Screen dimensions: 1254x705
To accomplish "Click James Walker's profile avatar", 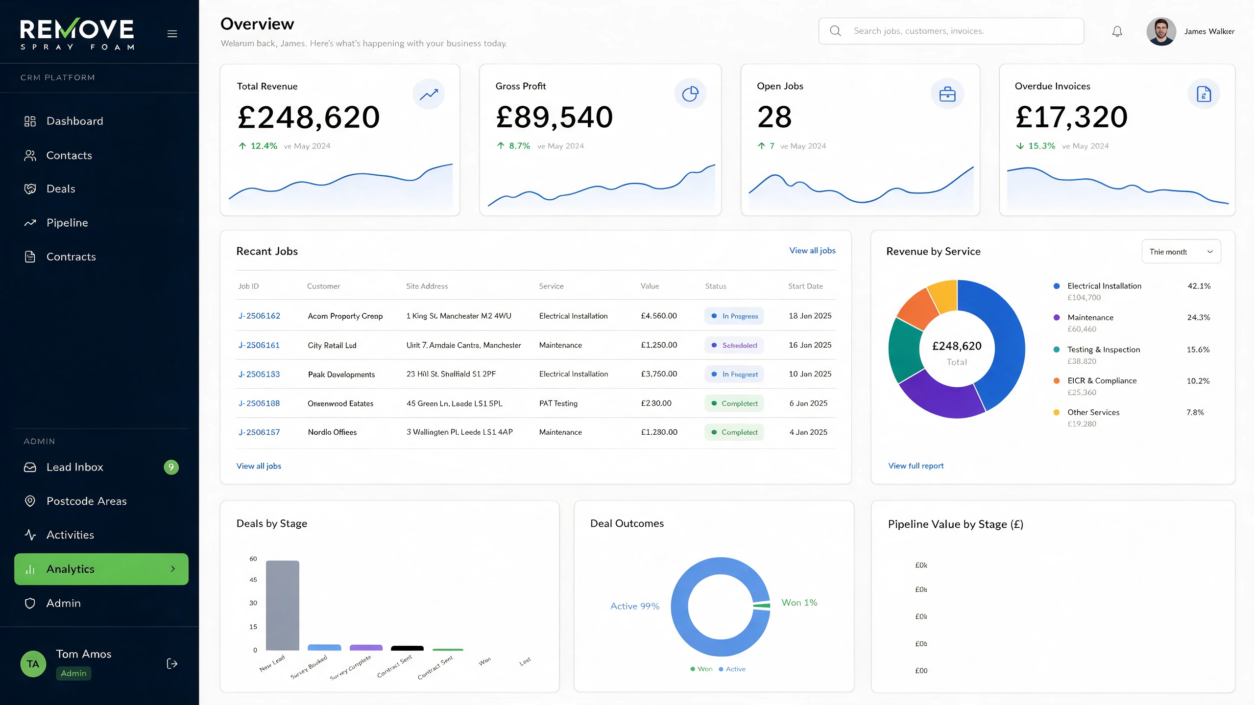I will click(x=1161, y=31).
